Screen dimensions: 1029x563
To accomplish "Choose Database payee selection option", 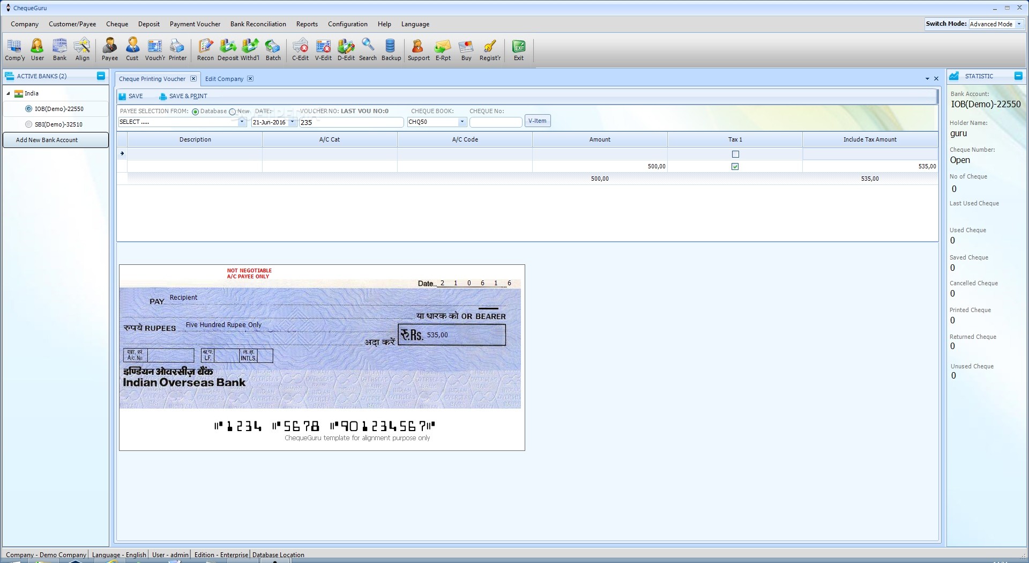I will 196,112.
